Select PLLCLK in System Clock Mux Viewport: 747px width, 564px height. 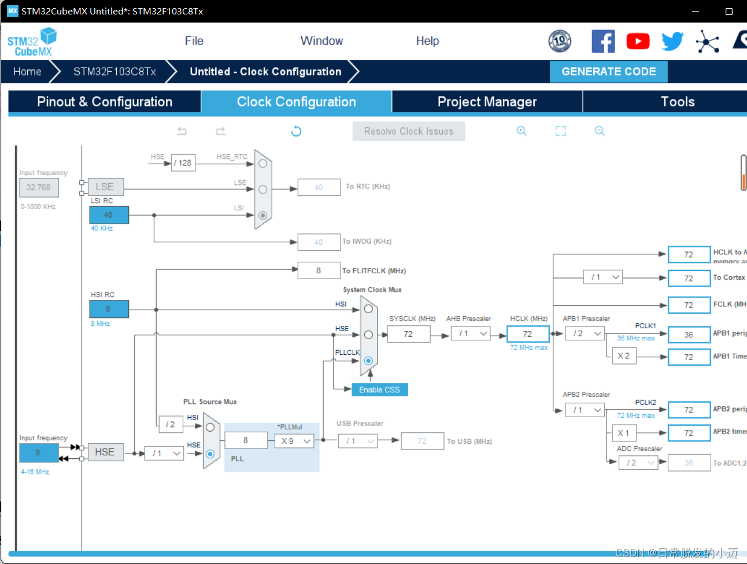point(368,361)
